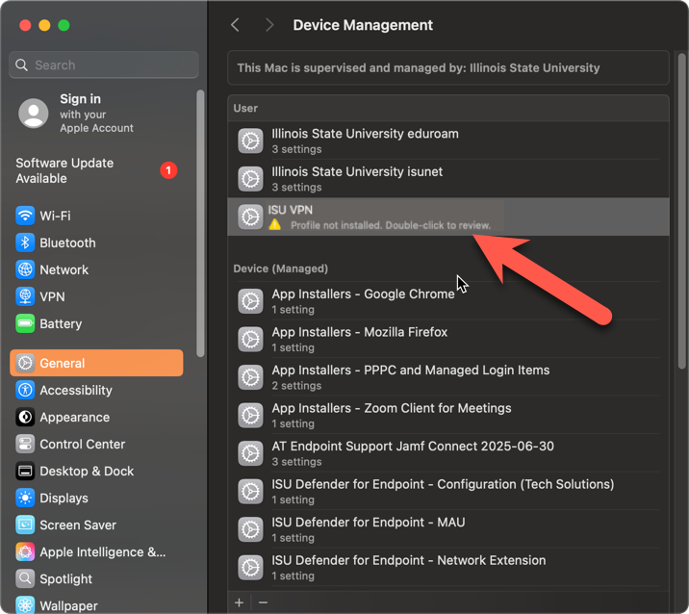Click the Search field in sidebar

pos(104,64)
